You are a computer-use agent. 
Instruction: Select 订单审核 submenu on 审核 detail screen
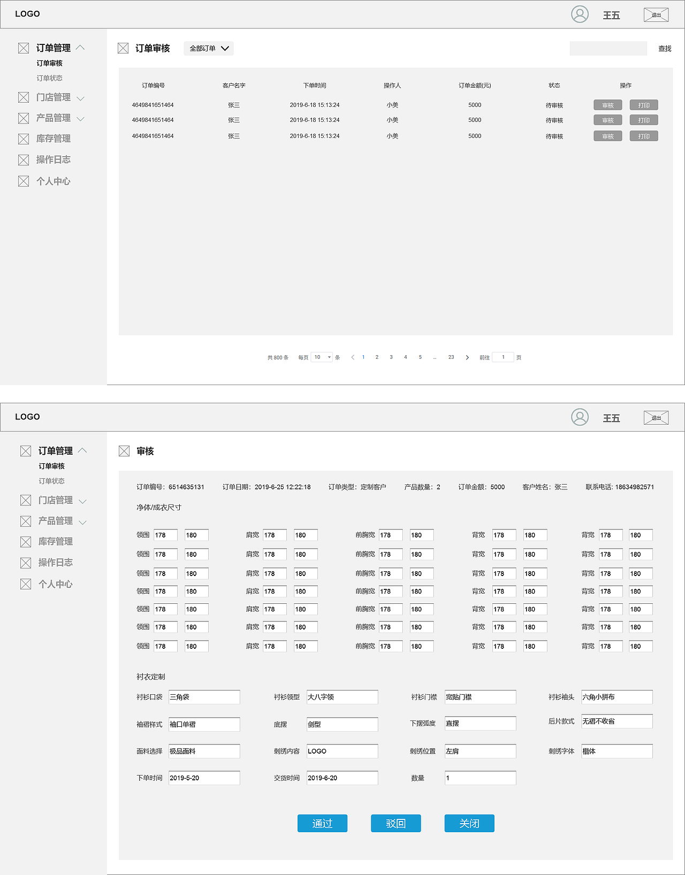coord(51,466)
